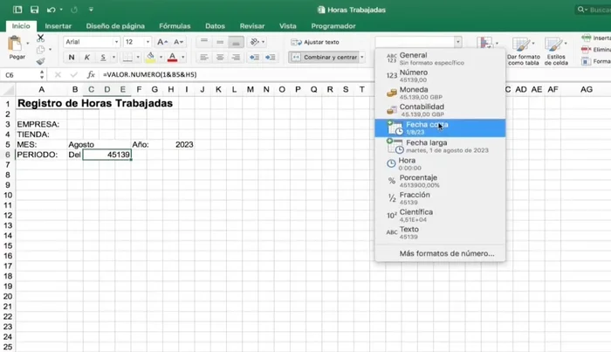Select cell containing Registro de Horas Trabajadas
This screenshot has width=611, height=352.
point(94,103)
